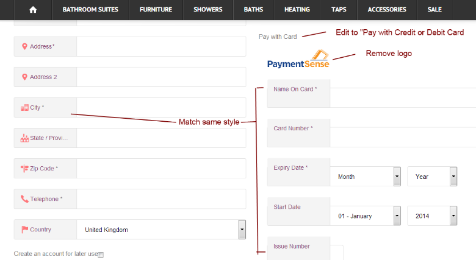Open the Bathroom Suites menu
This screenshot has height=260, width=476.
pyautogui.click(x=90, y=10)
